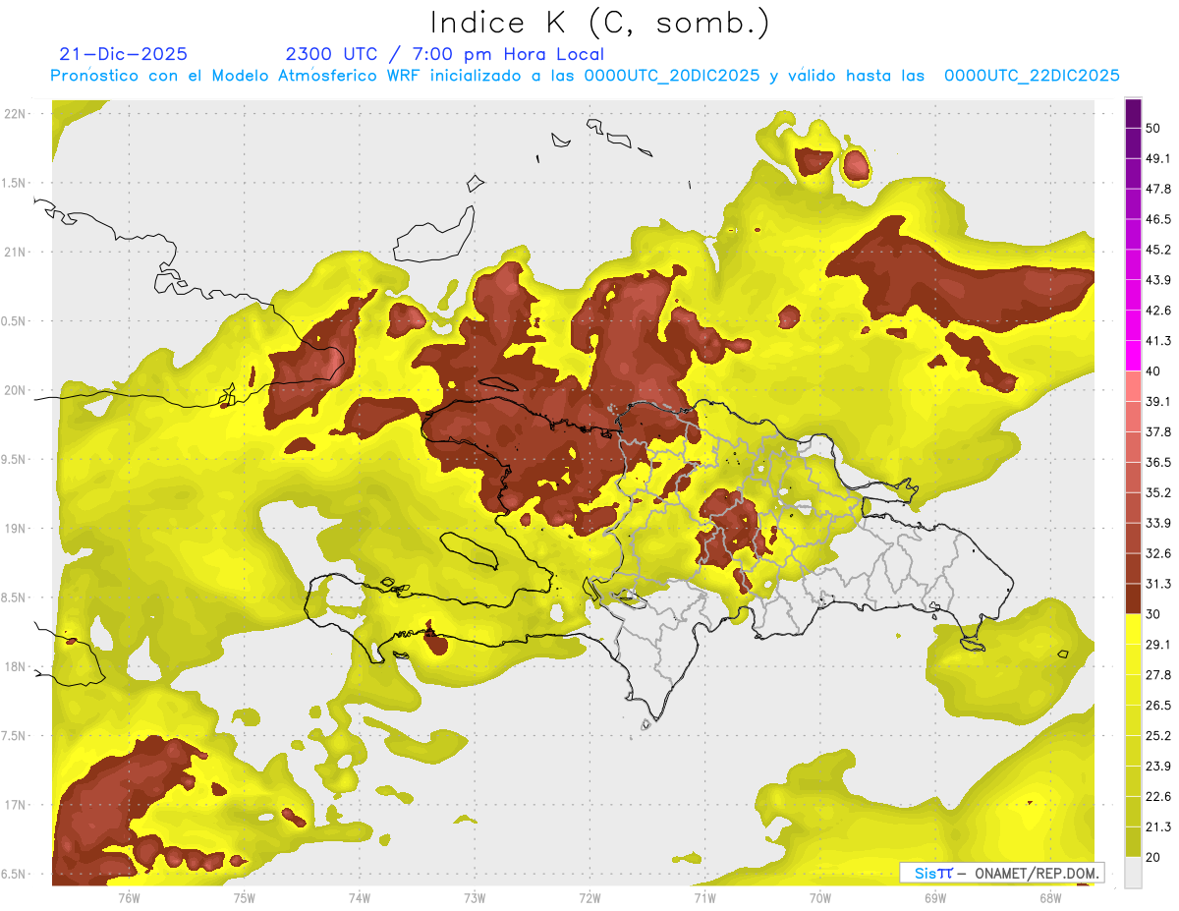Pick the magenta swatch between 41.3 and 42.6
1179x911 pixels.
click(1133, 325)
